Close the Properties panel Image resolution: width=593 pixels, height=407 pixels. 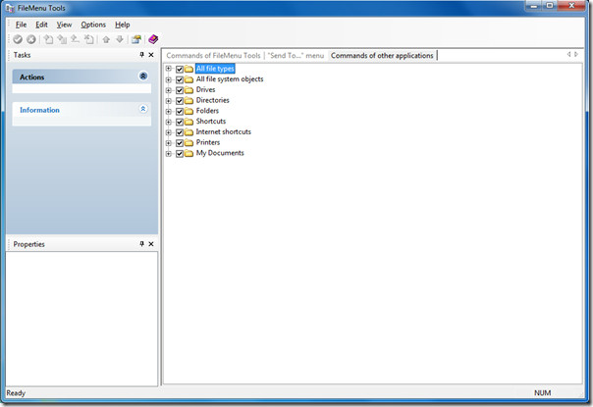[x=151, y=244]
